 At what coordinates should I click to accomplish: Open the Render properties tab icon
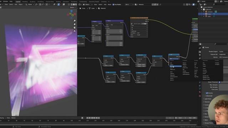point(200,52)
